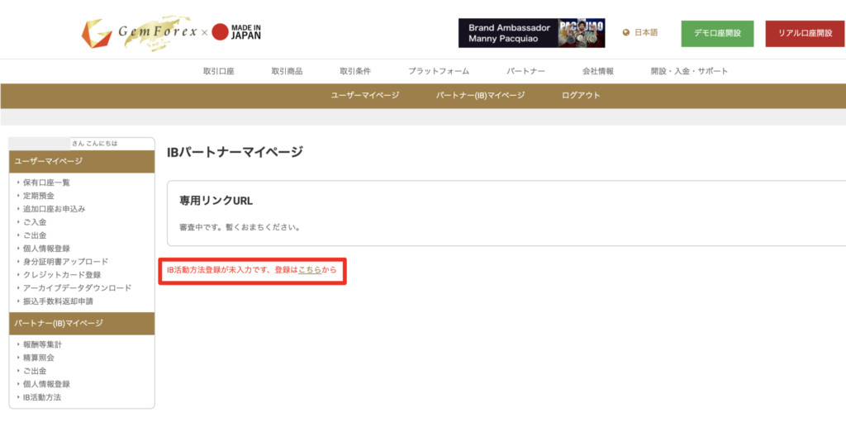This screenshot has height=422, width=846.
Task: Click the 審査中です。暫くおまちください。 message
Action: 240,226
